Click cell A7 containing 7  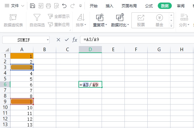(22, 90)
